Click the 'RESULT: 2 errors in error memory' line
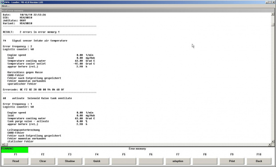 pos(31,32)
